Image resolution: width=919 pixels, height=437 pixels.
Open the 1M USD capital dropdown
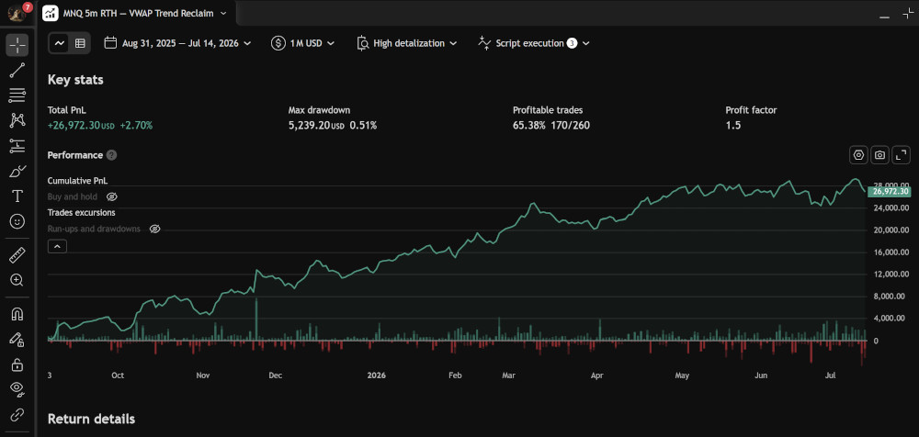[302, 43]
